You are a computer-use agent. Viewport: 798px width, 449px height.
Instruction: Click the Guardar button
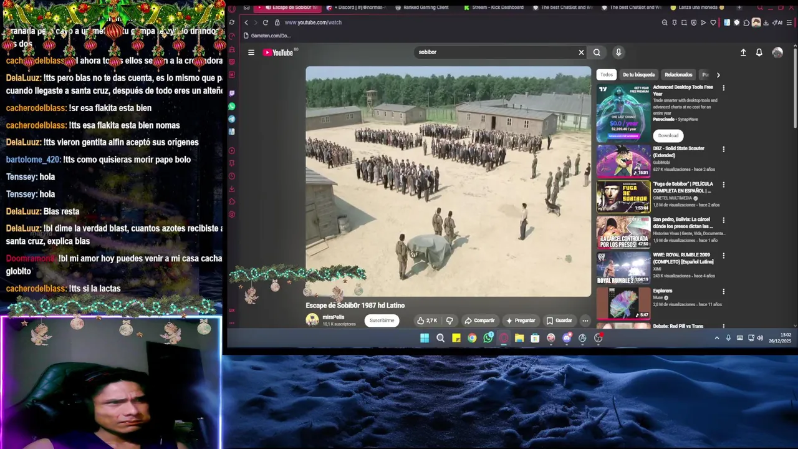[x=559, y=321]
